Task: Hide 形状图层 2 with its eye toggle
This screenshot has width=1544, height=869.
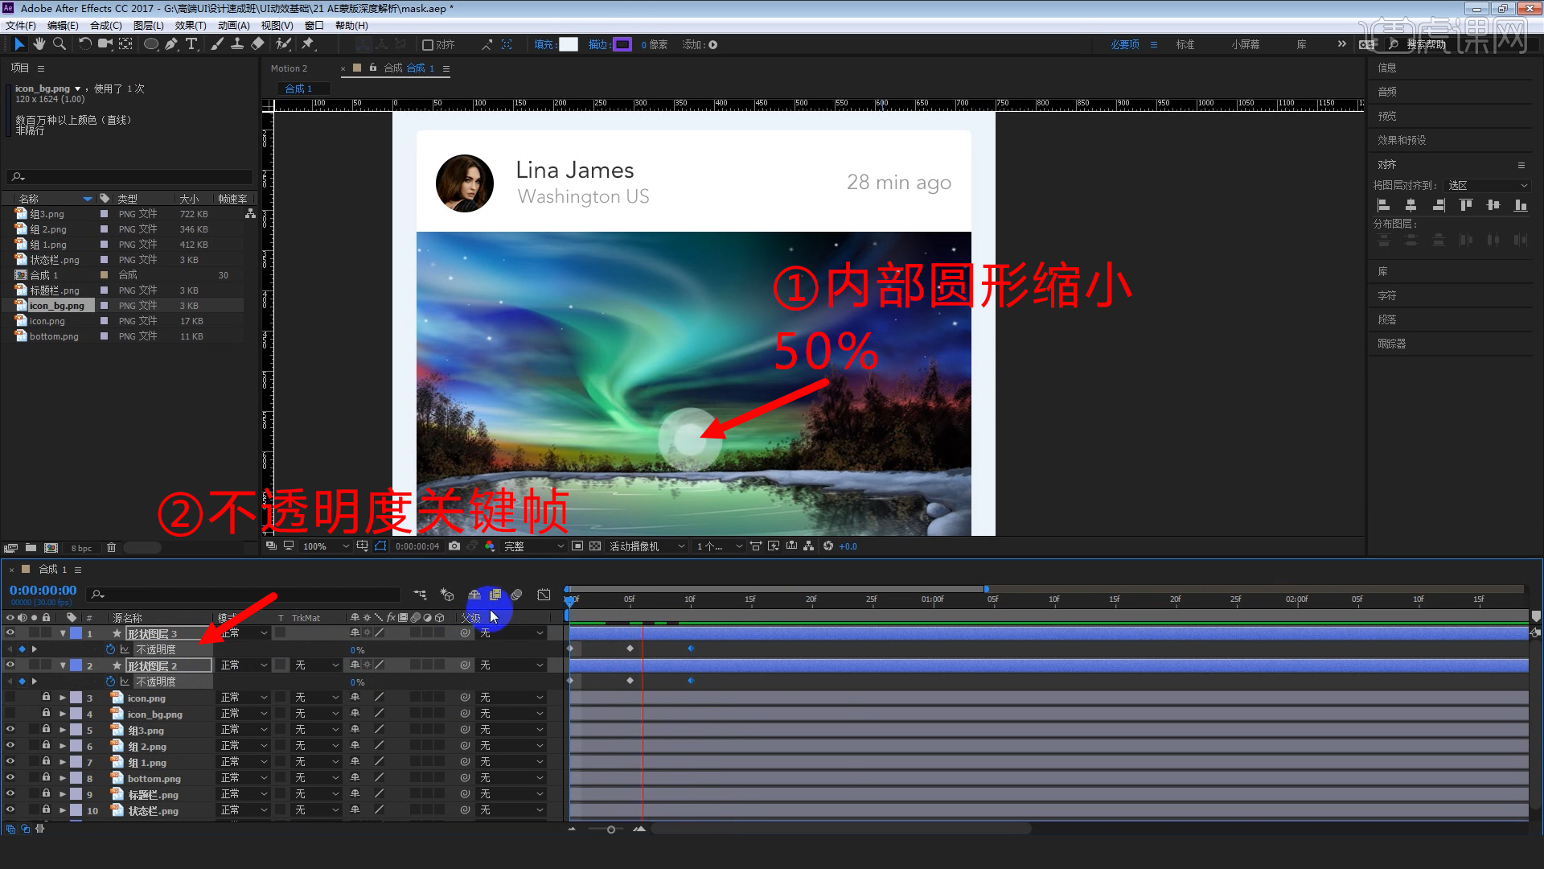Action: [x=10, y=665]
